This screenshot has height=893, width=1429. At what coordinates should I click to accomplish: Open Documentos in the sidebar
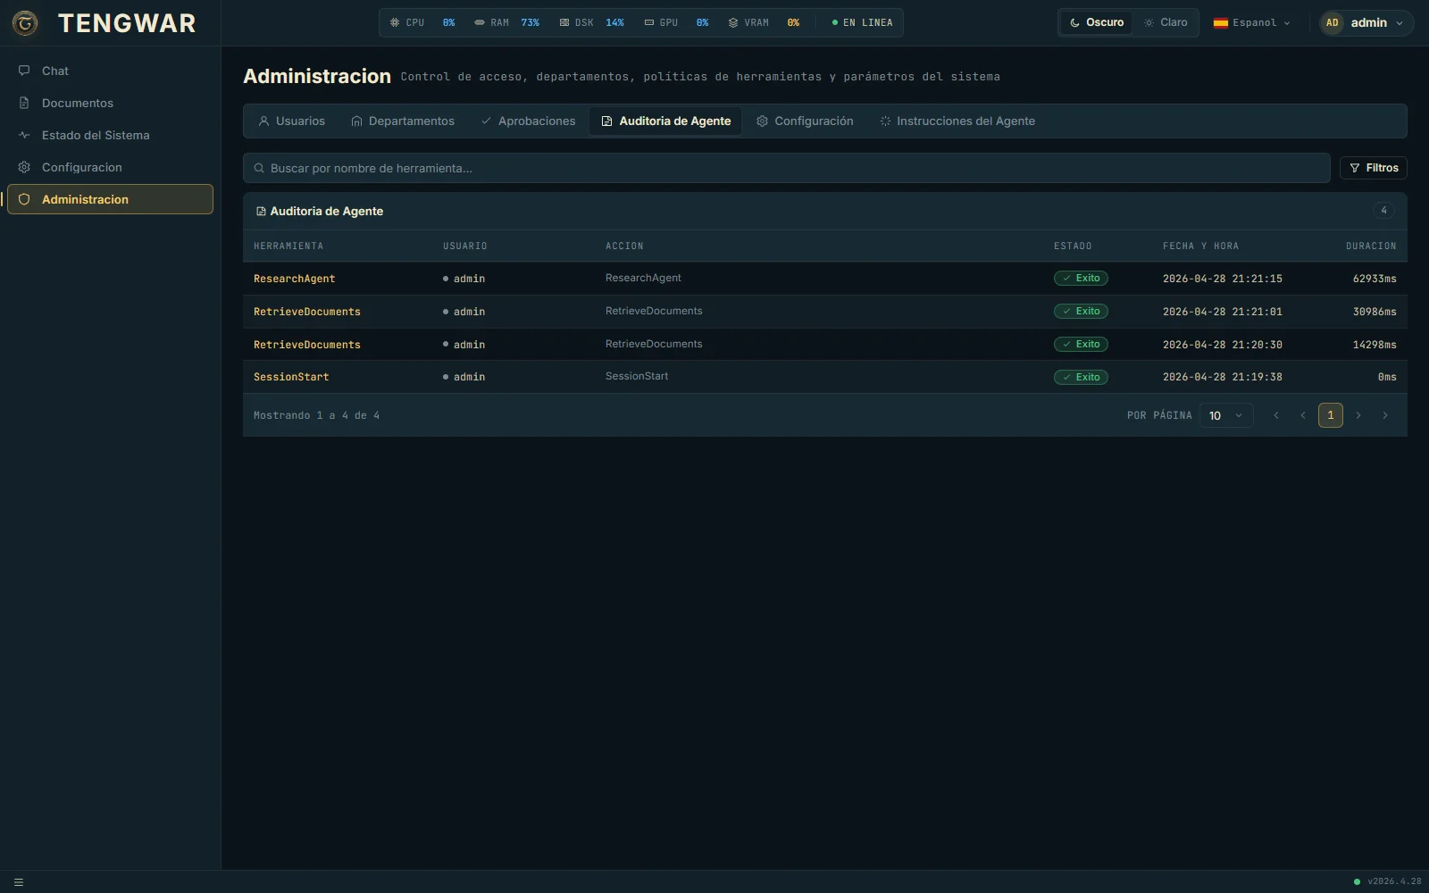pos(110,103)
